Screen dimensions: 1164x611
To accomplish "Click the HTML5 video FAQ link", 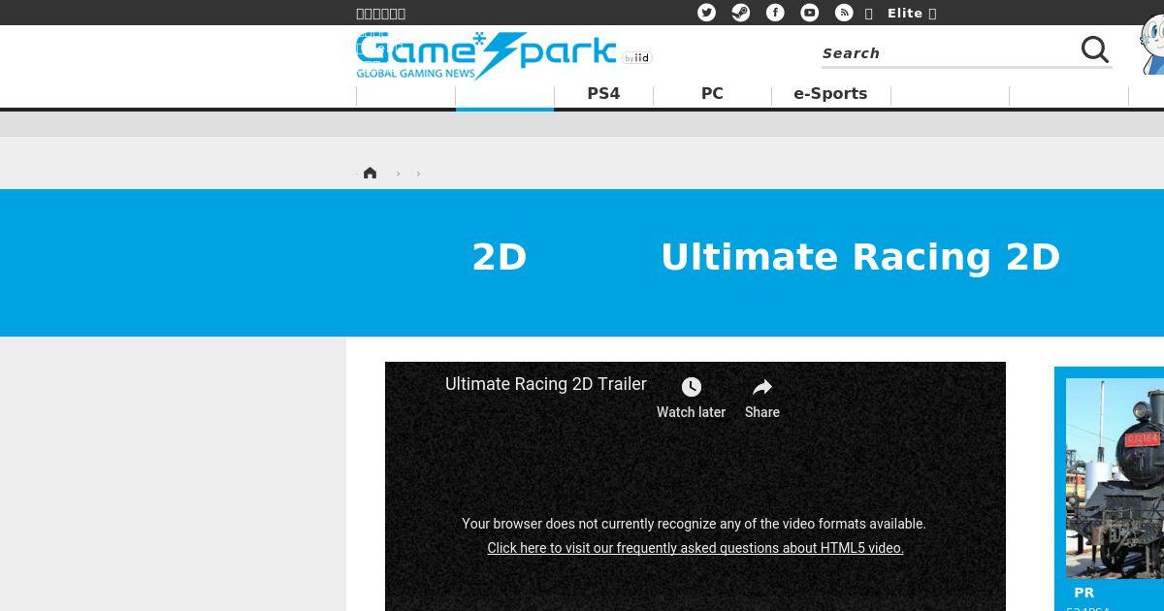I will [695, 548].
